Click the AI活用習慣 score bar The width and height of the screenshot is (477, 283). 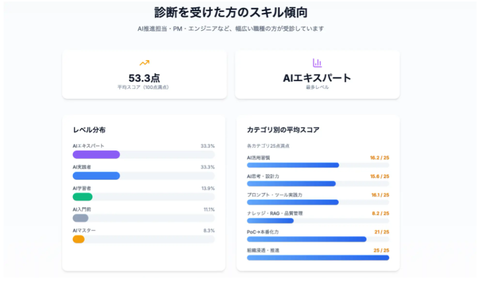click(x=293, y=165)
